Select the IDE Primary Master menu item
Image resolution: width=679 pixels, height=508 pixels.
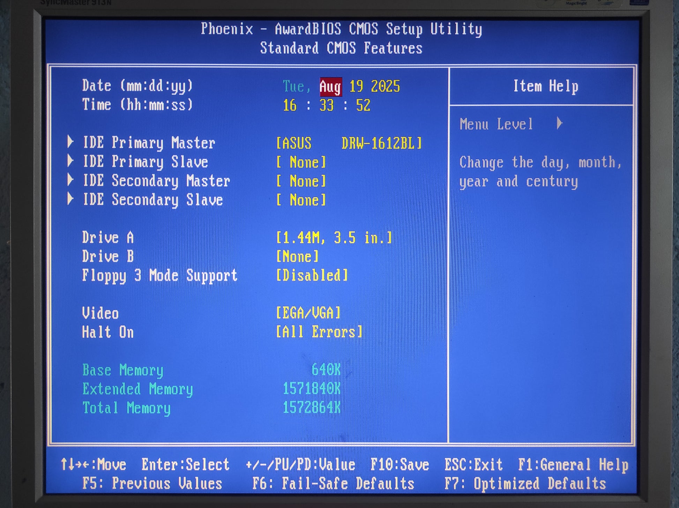click(149, 143)
